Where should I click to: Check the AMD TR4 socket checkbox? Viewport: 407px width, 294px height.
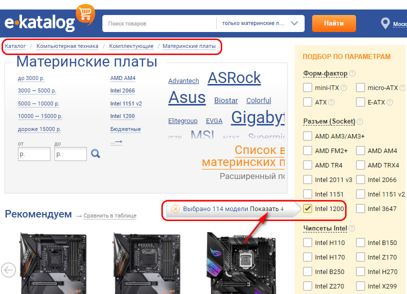pyautogui.click(x=308, y=165)
